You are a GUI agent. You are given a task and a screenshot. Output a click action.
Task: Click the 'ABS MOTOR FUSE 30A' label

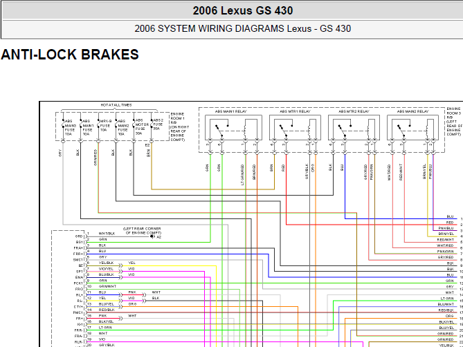pyautogui.click(x=142, y=126)
